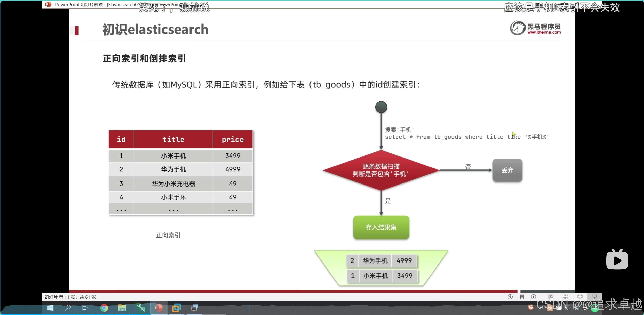The image size is (644, 315).
Task: Go to previous slide arrow button
Action: [x=510, y=297]
